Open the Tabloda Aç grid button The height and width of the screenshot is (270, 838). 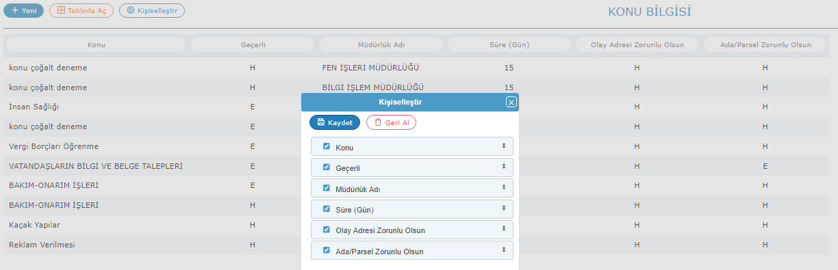81,11
